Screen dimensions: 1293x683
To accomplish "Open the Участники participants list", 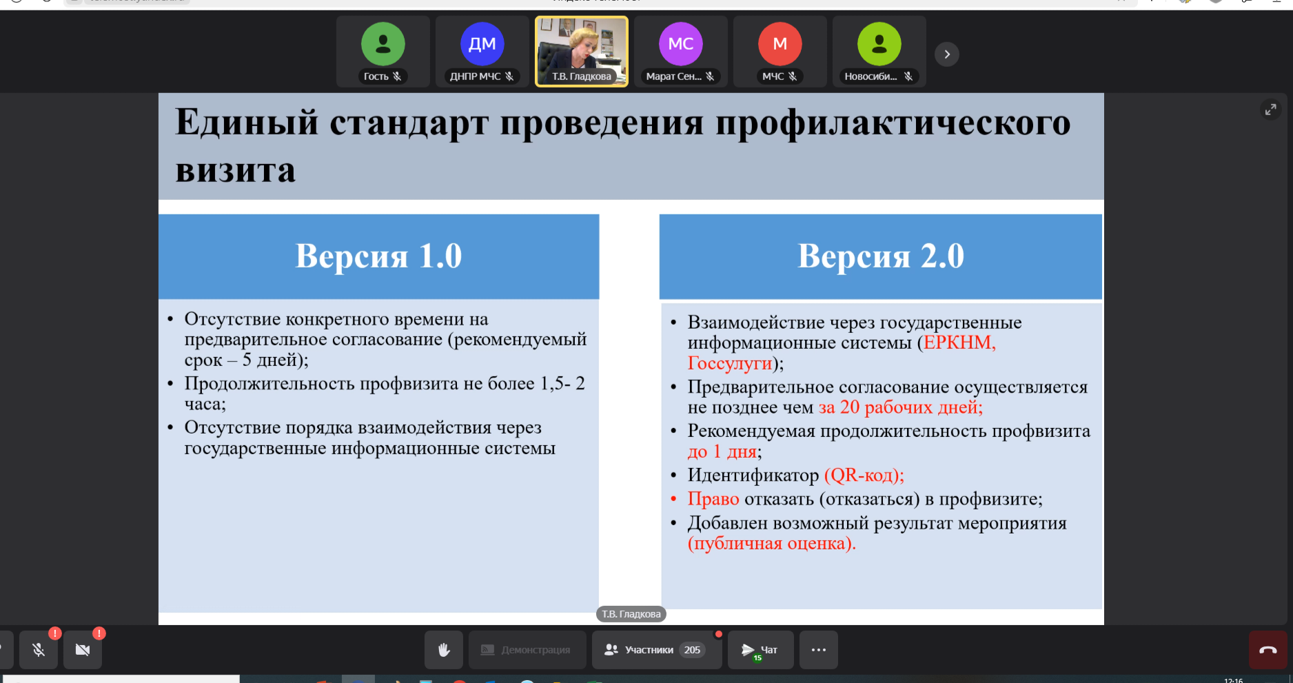I will 657,650.
